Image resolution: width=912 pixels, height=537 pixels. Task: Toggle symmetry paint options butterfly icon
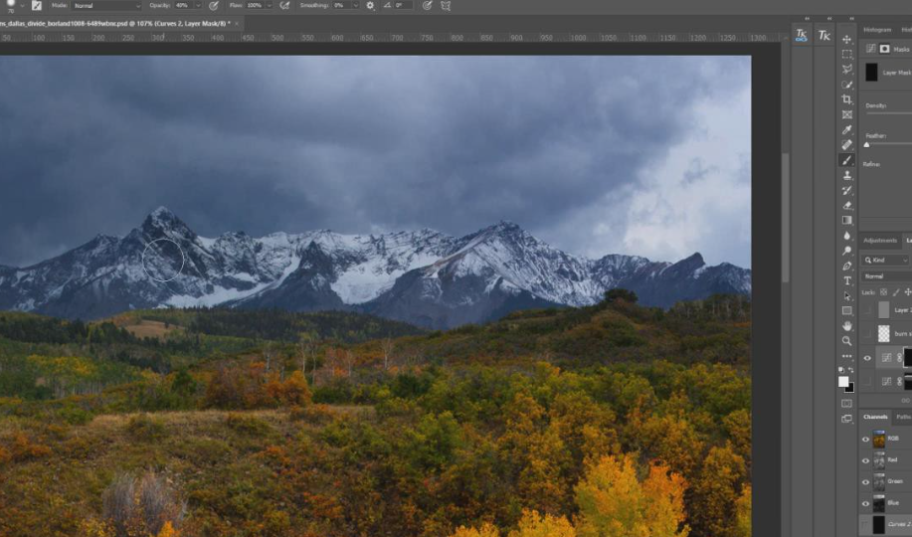point(446,6)
